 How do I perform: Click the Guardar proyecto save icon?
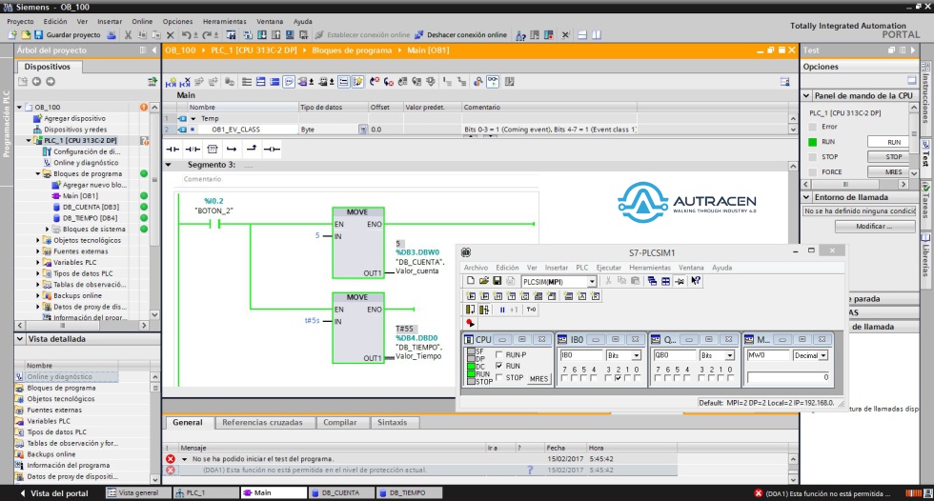[x=39, y=35]
